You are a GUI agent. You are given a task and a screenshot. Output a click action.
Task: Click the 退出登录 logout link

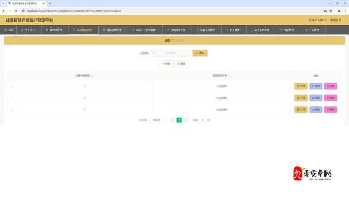pyautogui.click(x=336, y=20)
